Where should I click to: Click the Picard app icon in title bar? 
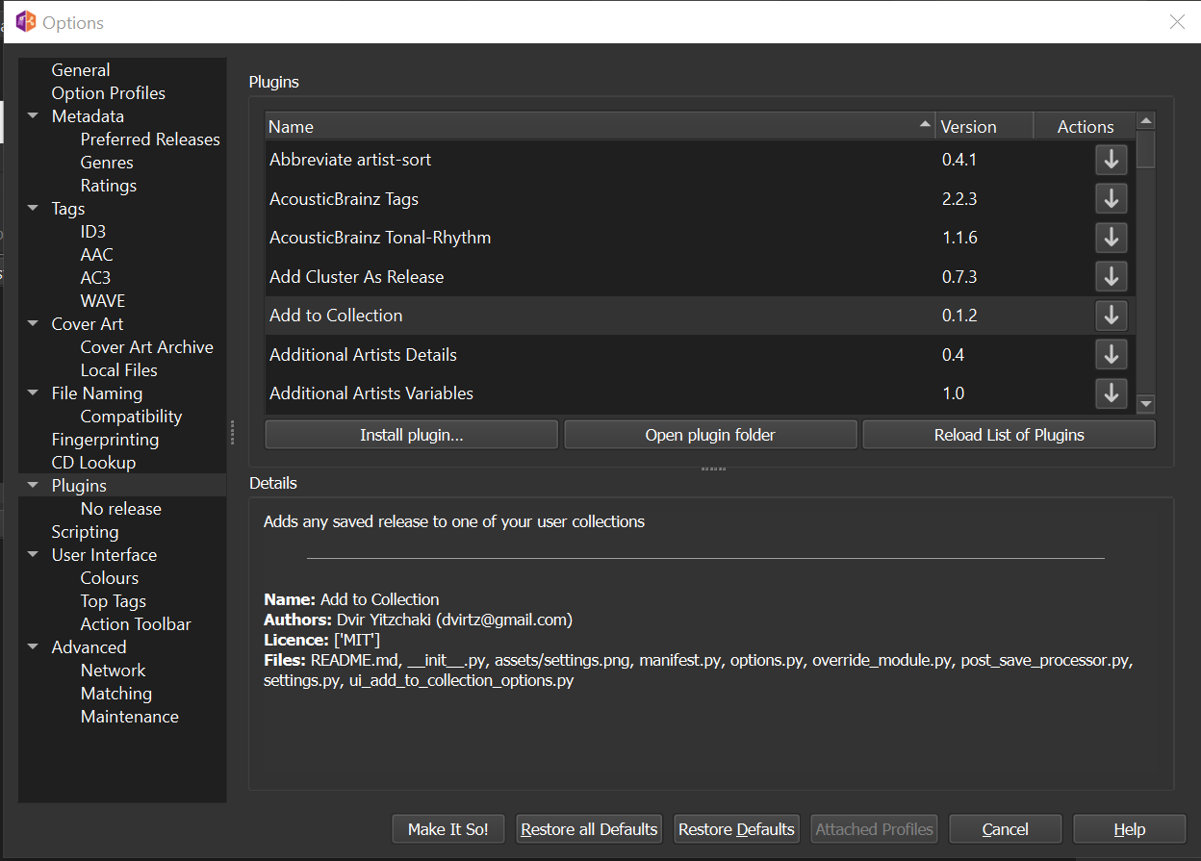coord(26,21)
